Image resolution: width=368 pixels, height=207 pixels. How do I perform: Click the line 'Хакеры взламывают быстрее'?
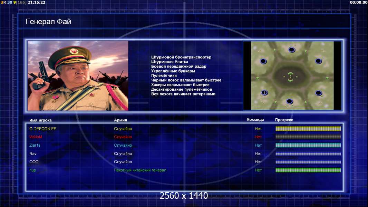180,85
